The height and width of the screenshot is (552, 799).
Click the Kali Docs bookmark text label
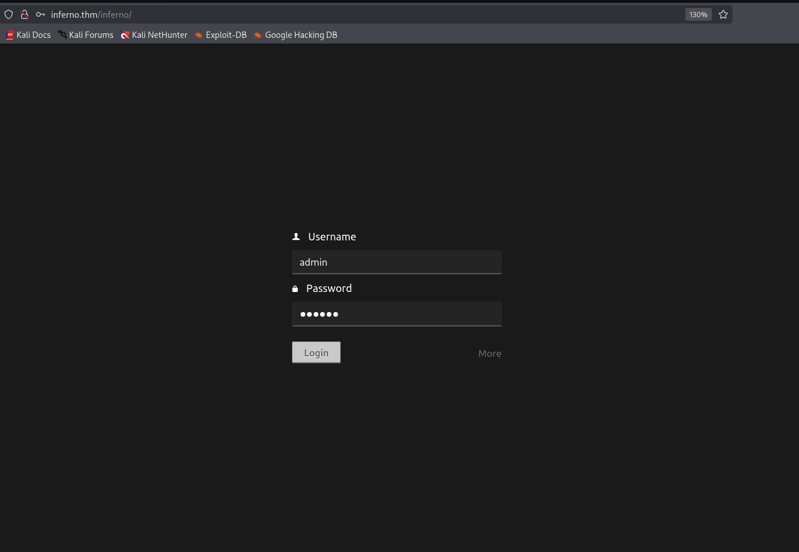pyautogui.click(x=33, y=35)
